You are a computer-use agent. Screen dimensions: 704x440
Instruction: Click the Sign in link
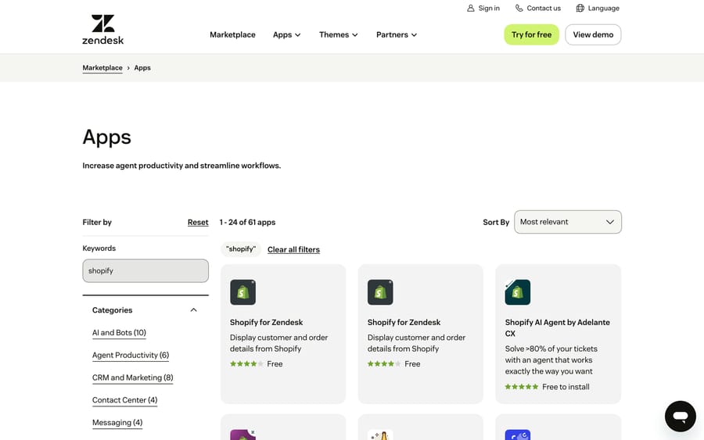click(483, 8)
